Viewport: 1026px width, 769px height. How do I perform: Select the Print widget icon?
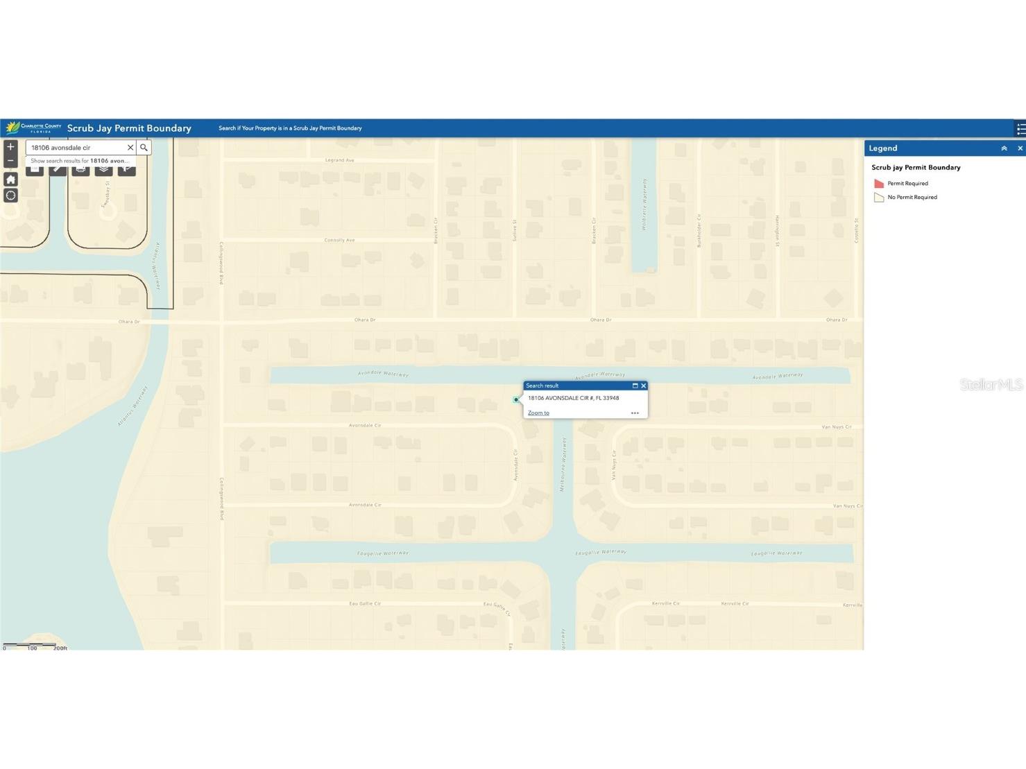(80, 170)
